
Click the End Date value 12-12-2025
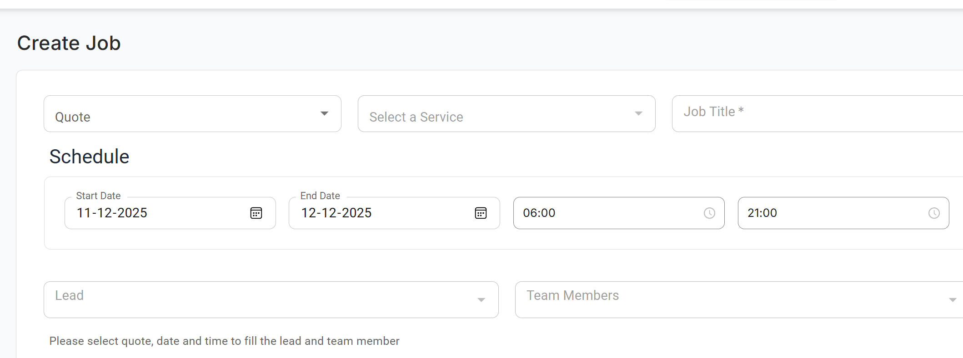tap(336, 213)
